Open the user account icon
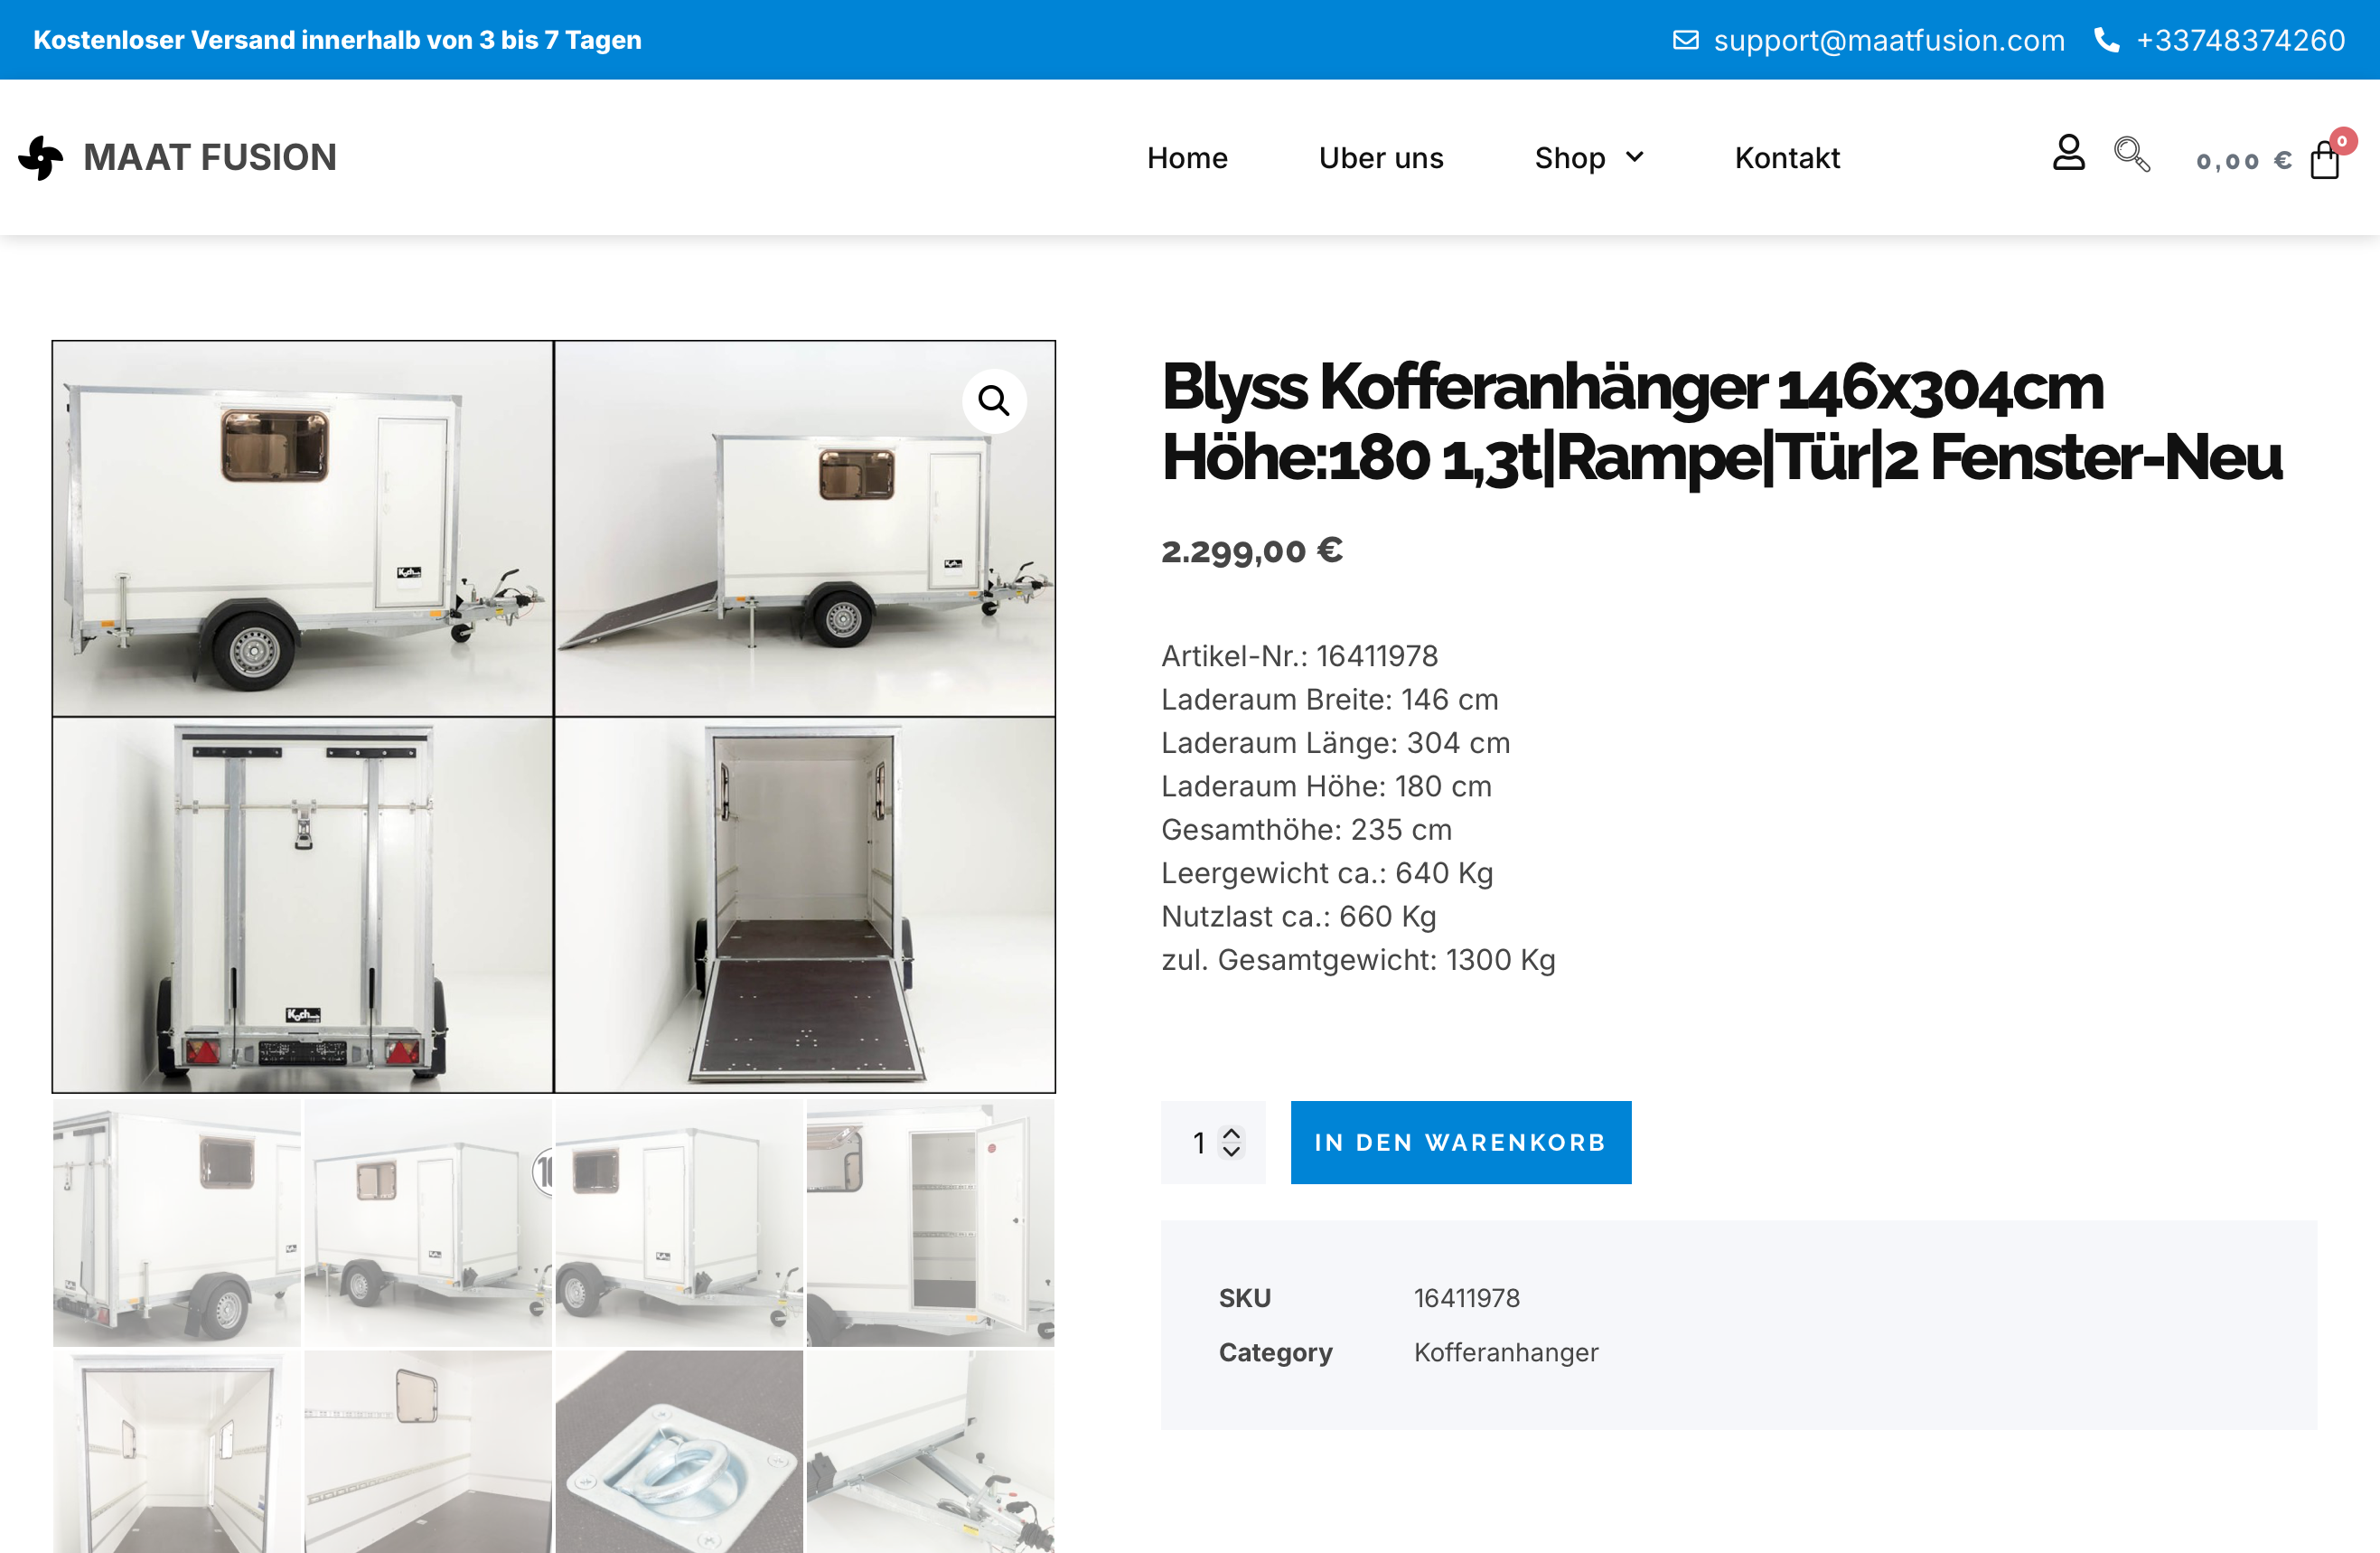The height and width of the screenshot is (1553, 2380). coord(2068,153)
